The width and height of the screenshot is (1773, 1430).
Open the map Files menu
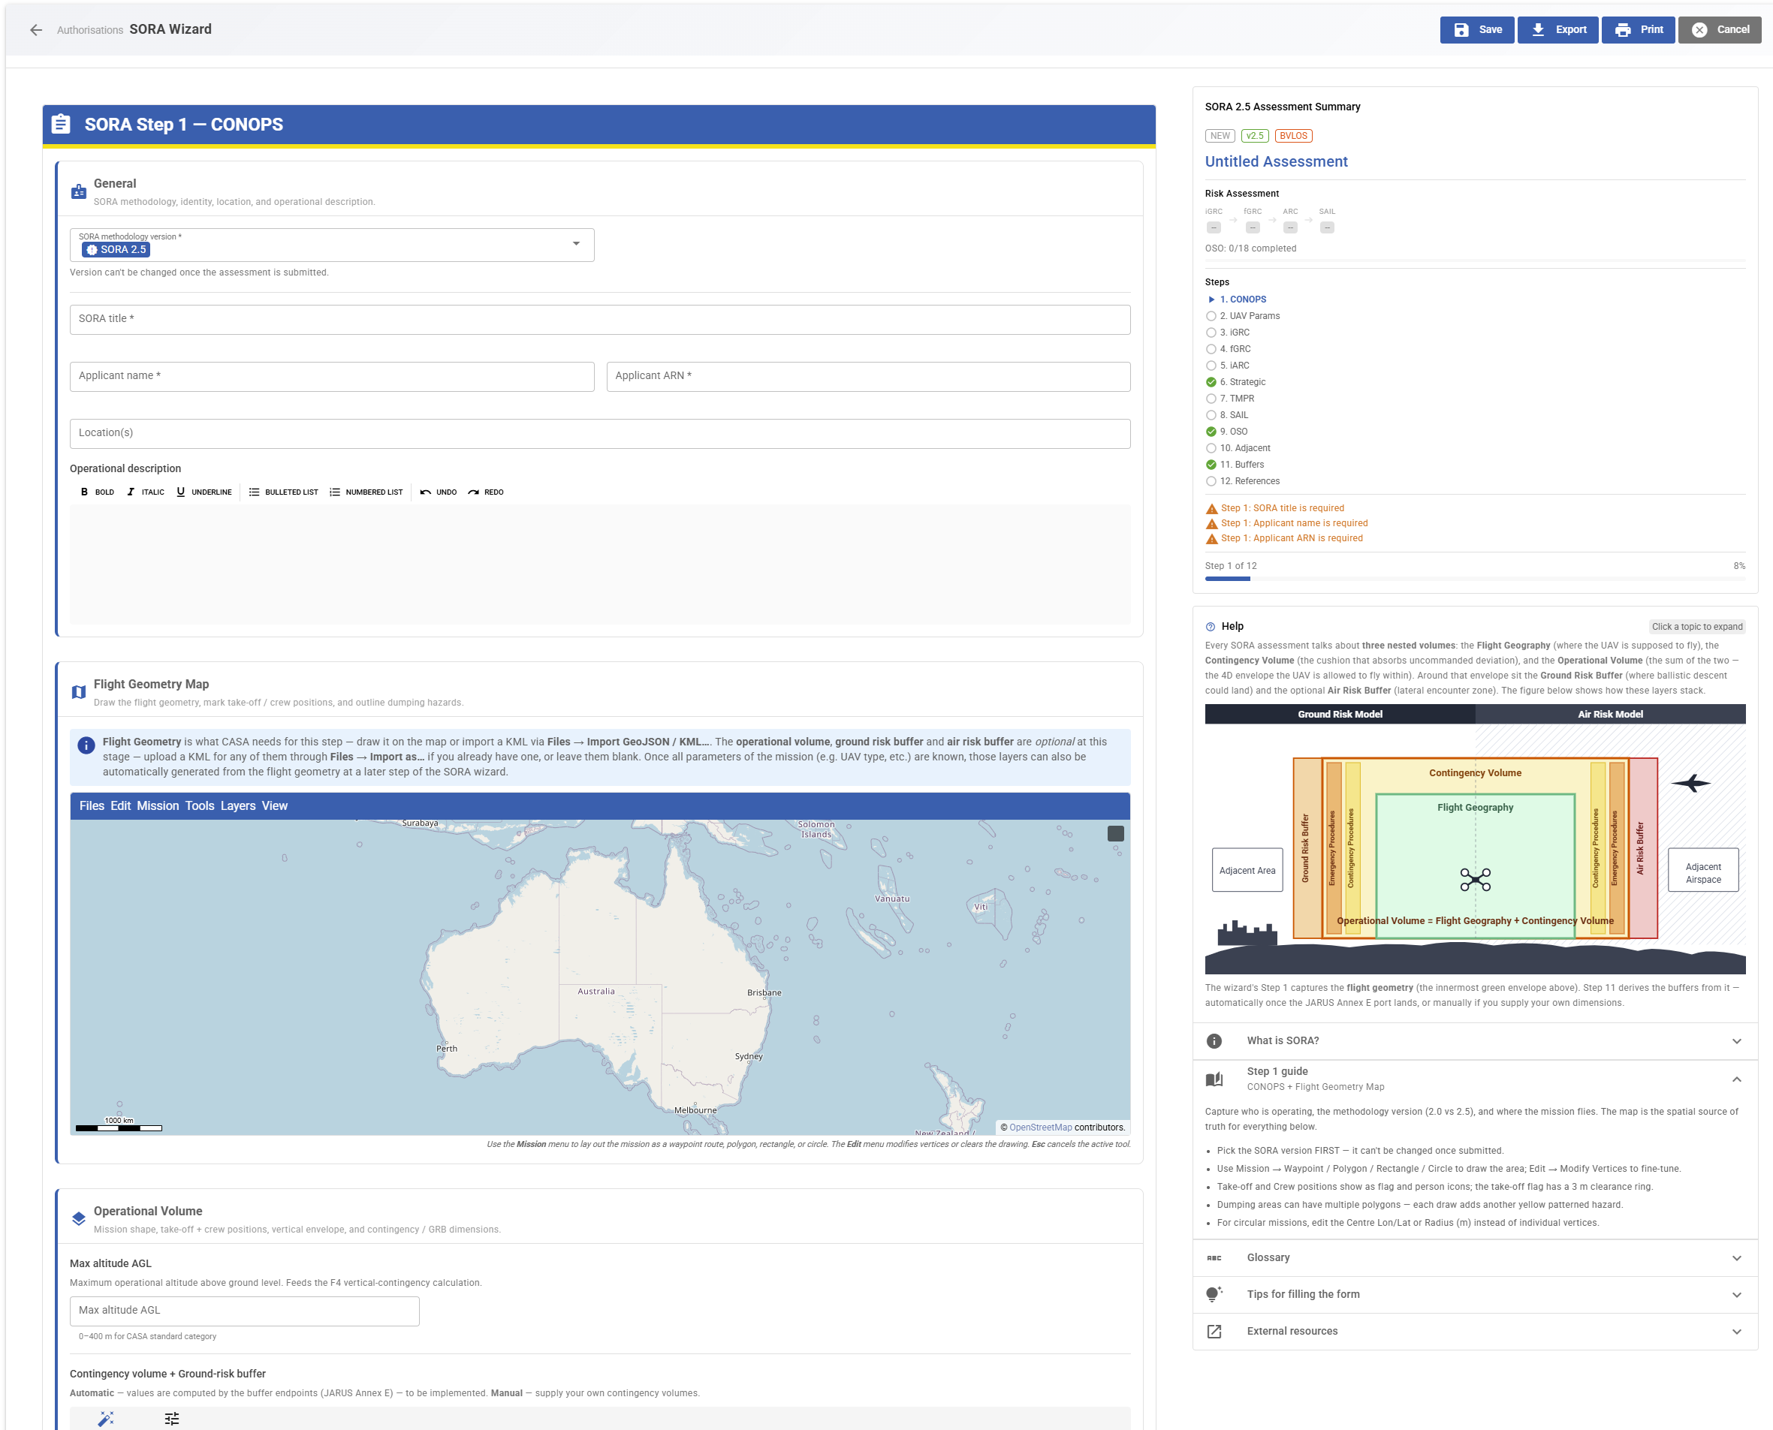click(92, 805)
